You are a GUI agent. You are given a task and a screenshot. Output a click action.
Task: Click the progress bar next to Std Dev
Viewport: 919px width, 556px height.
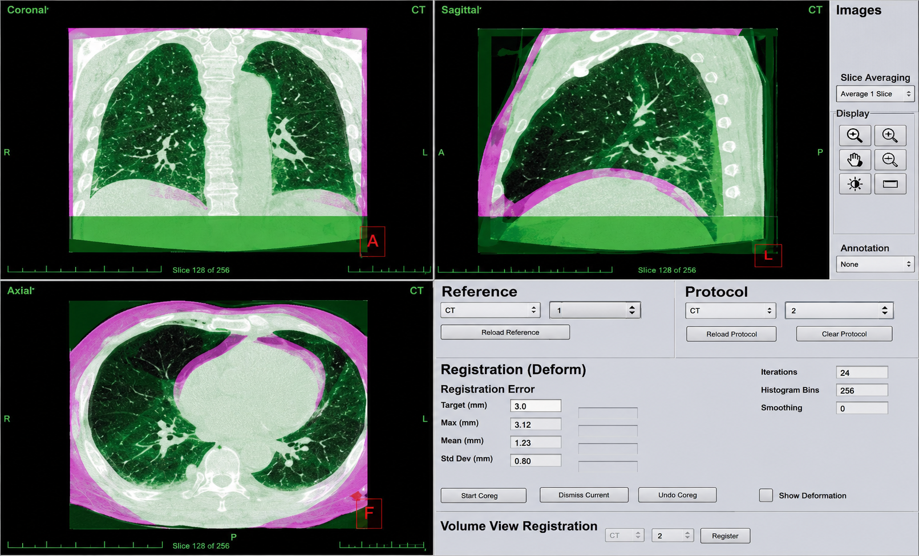pyautogui.click(x=608, y=467)
